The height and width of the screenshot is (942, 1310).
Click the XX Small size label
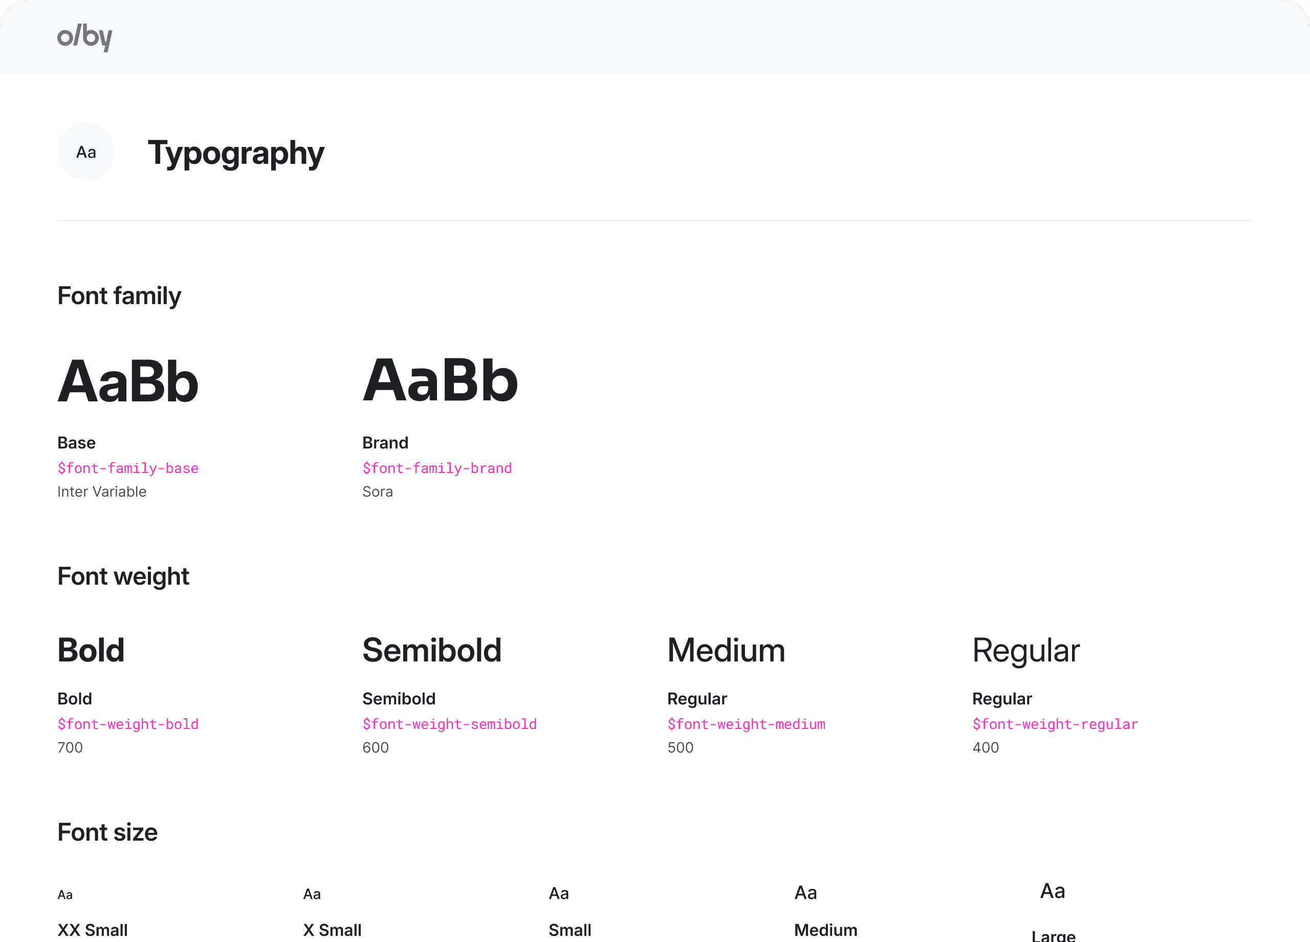click(x=93, y=930)
